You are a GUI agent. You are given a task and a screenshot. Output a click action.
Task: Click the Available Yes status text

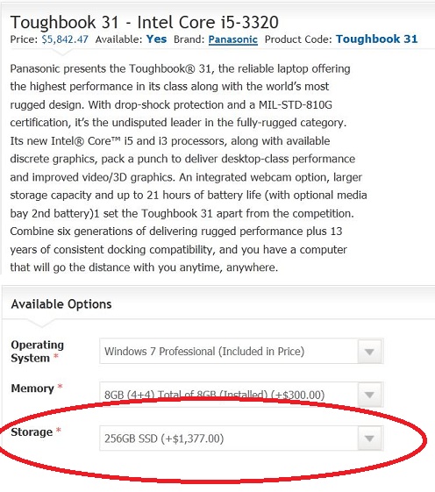(x=157, y=39)
